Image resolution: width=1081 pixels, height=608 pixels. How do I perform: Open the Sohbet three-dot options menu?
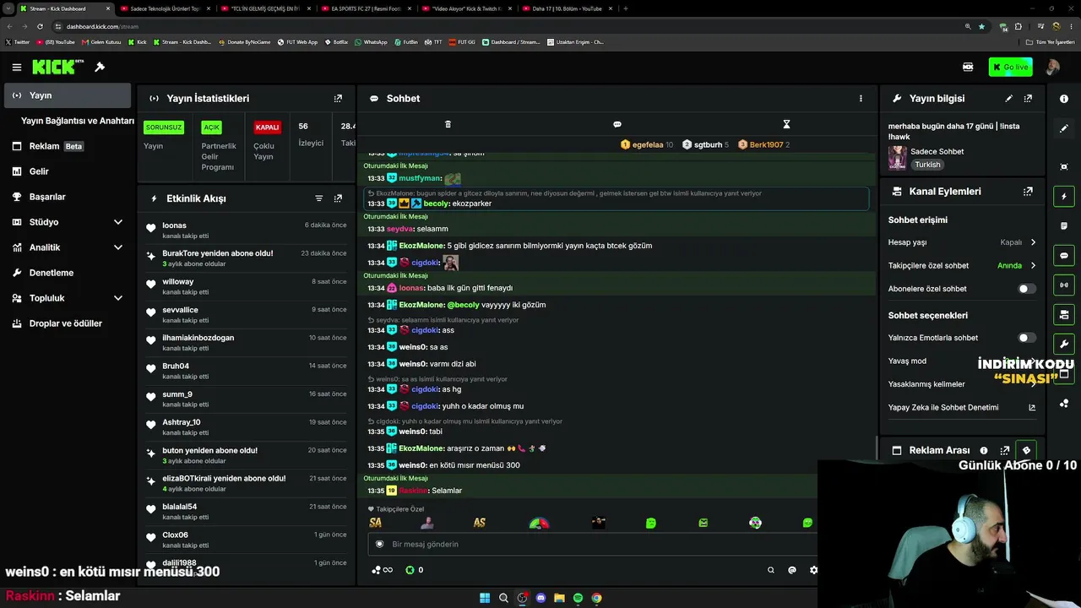point(861,98)
